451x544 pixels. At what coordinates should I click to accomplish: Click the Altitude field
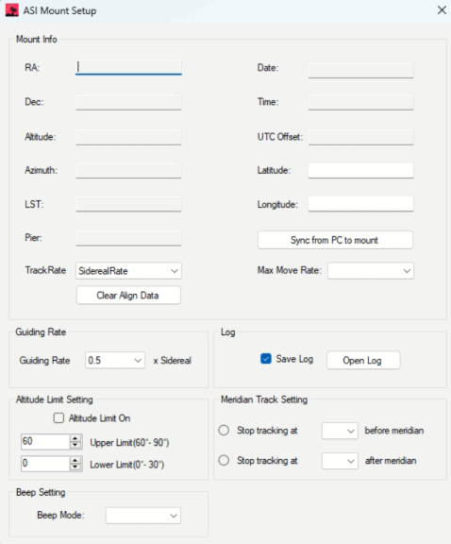coord(128,137)
